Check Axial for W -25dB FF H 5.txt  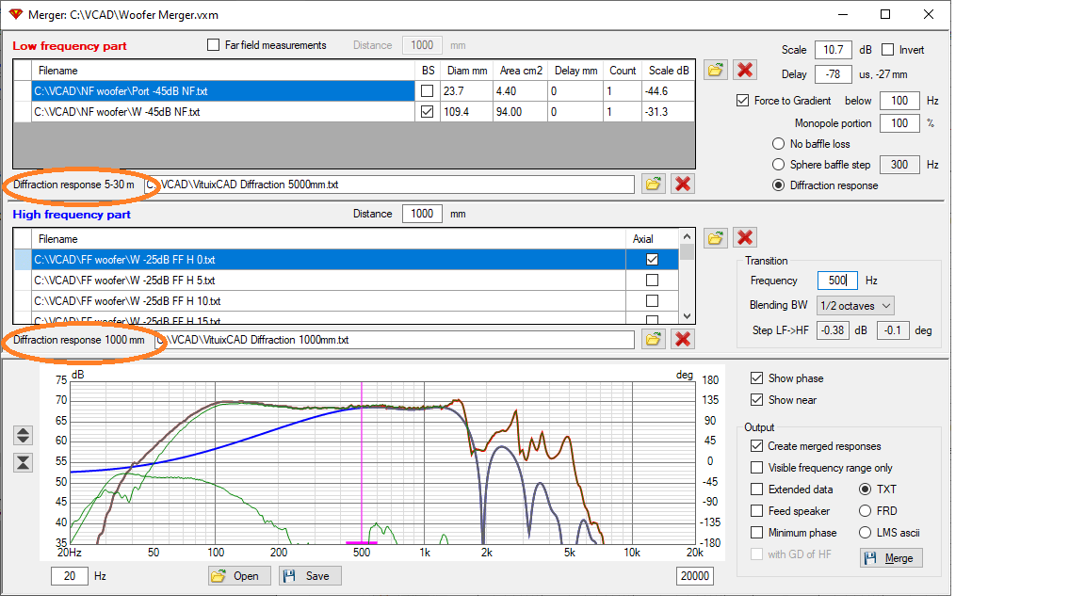(652, 281)
